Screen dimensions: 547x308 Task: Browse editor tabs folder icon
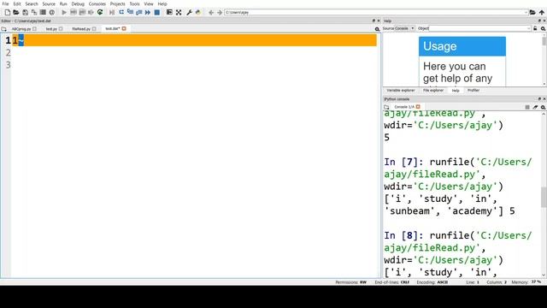tap(3, 29)
